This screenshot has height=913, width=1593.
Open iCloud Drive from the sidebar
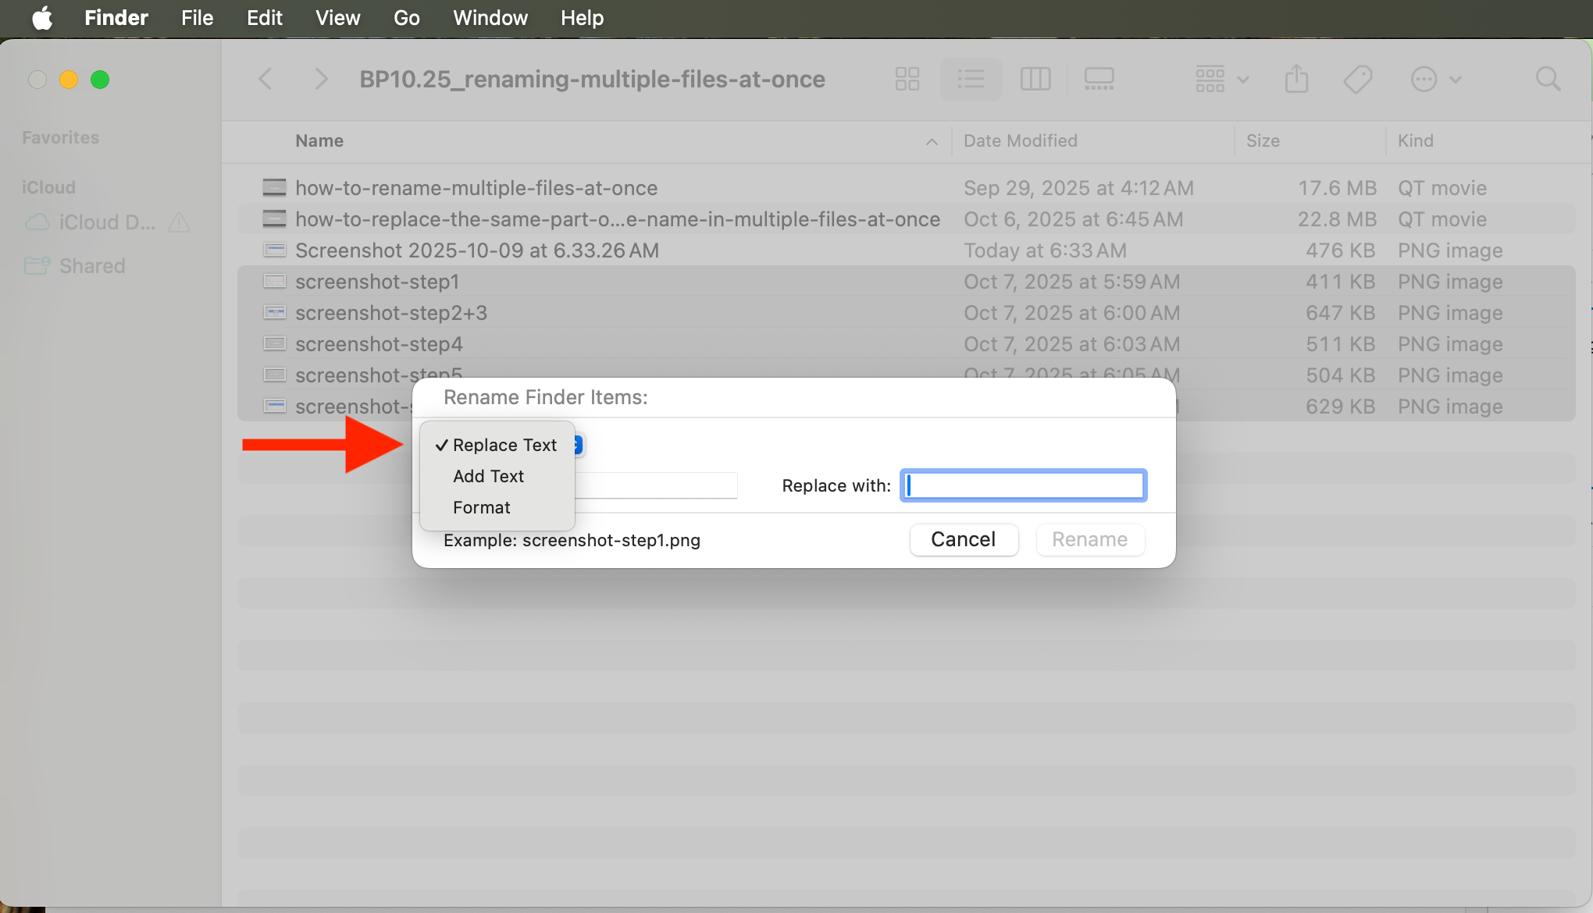[x=102, y=222]
